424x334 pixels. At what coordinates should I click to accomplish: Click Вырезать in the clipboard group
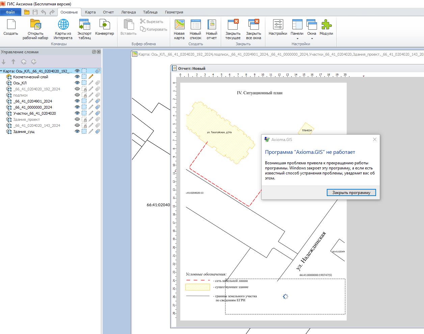tap(152, 22)
